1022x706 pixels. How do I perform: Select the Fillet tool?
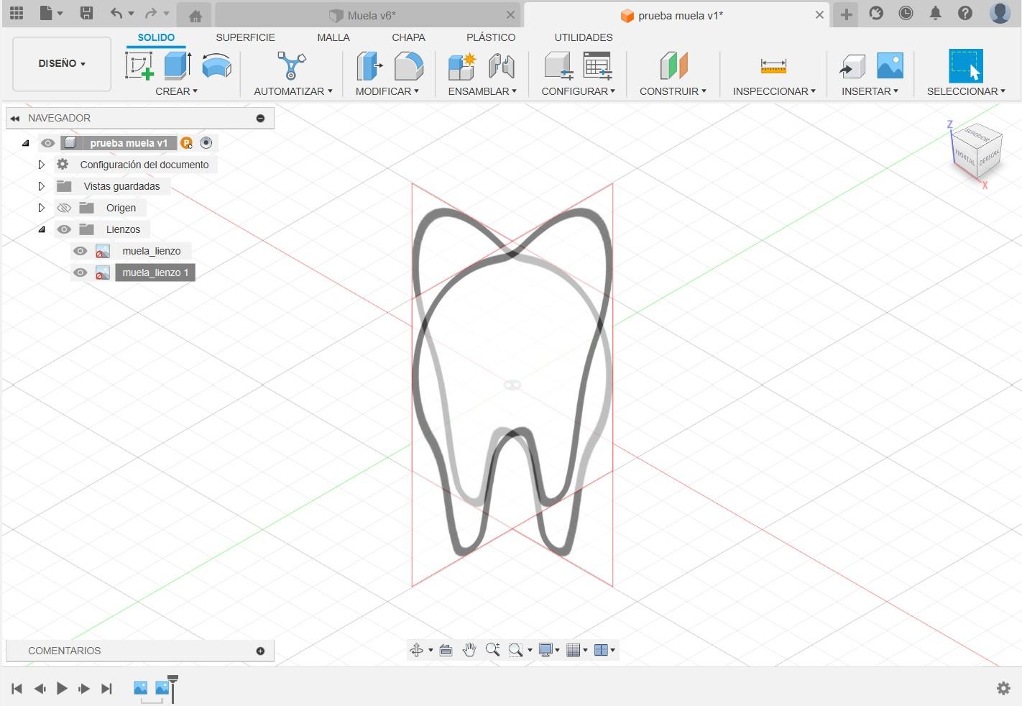(409, 65)
